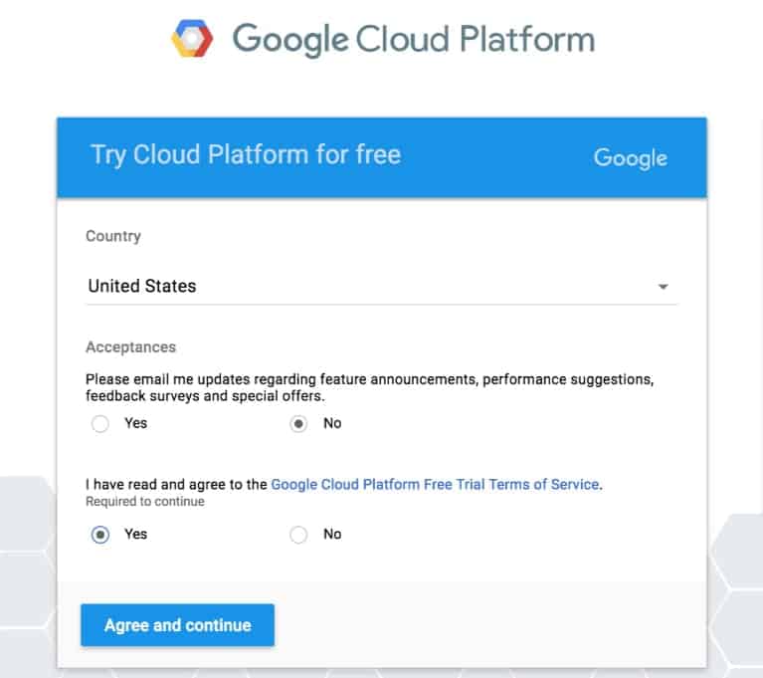Expand the Country dropdown arrow
The height and width of the screenshot is (678, 763).
point(663,287)
